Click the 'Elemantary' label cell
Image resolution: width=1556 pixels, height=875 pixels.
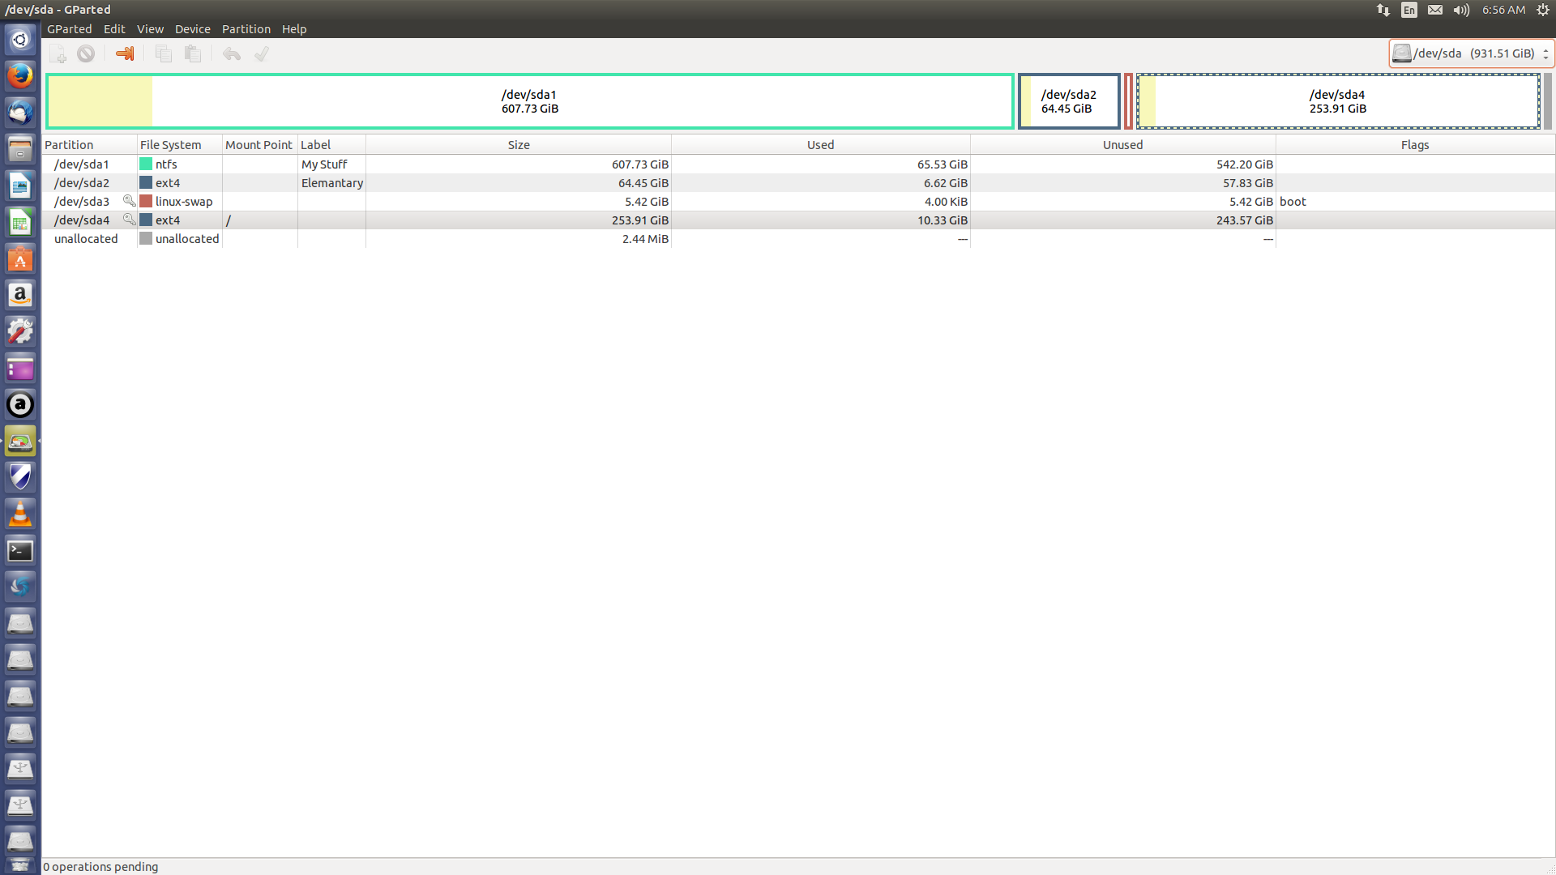(332, 182)
